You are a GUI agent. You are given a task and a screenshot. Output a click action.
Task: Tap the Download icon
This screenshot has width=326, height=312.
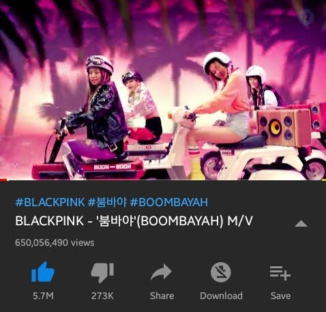pyautogui.click(x=221, y=272)
